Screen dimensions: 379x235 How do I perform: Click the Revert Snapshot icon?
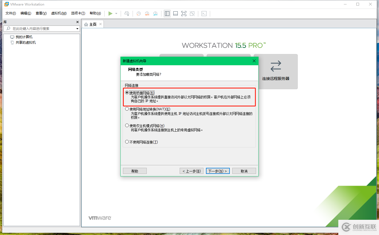click(x=147, y=13)
